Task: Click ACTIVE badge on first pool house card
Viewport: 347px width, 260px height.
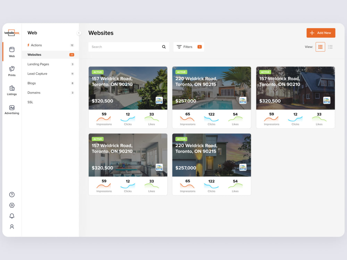Action: (98, 72)
